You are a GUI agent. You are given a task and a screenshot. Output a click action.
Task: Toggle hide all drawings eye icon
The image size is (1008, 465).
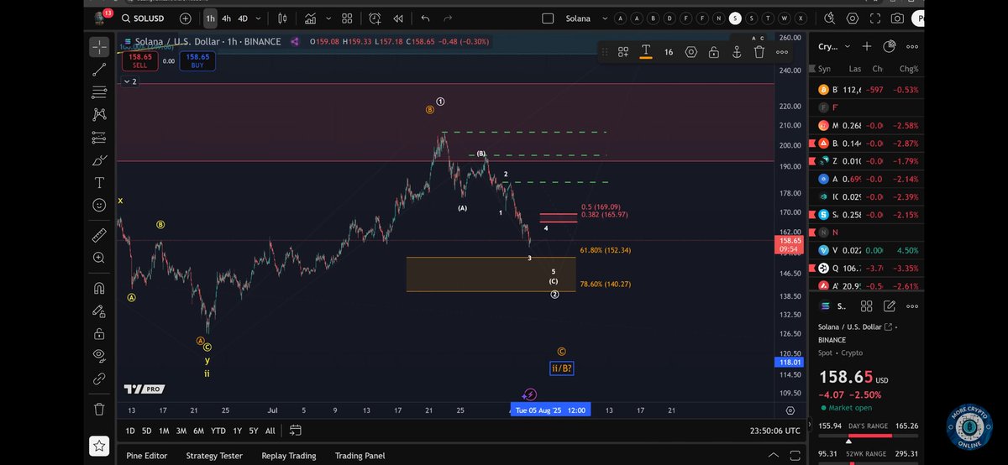coord(99,356)
